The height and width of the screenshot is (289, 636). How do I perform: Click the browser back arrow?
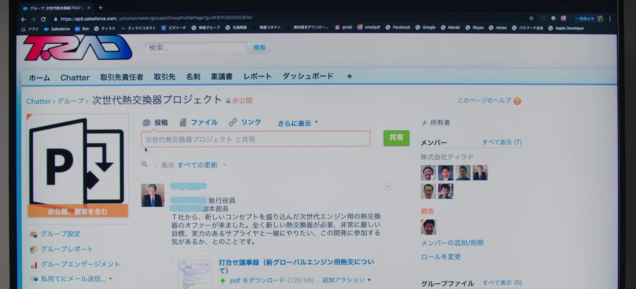[23, 19]
